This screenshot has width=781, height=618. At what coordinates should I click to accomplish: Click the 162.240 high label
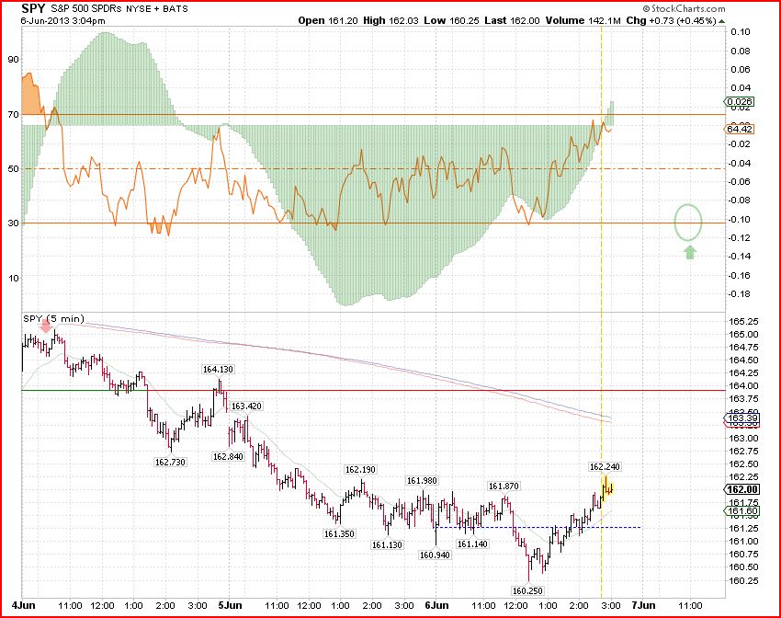click(x=605, y=466)
